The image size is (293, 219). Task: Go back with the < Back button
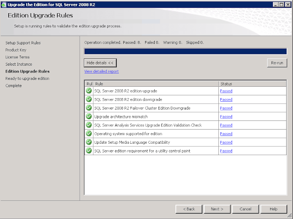click(189, 209)
